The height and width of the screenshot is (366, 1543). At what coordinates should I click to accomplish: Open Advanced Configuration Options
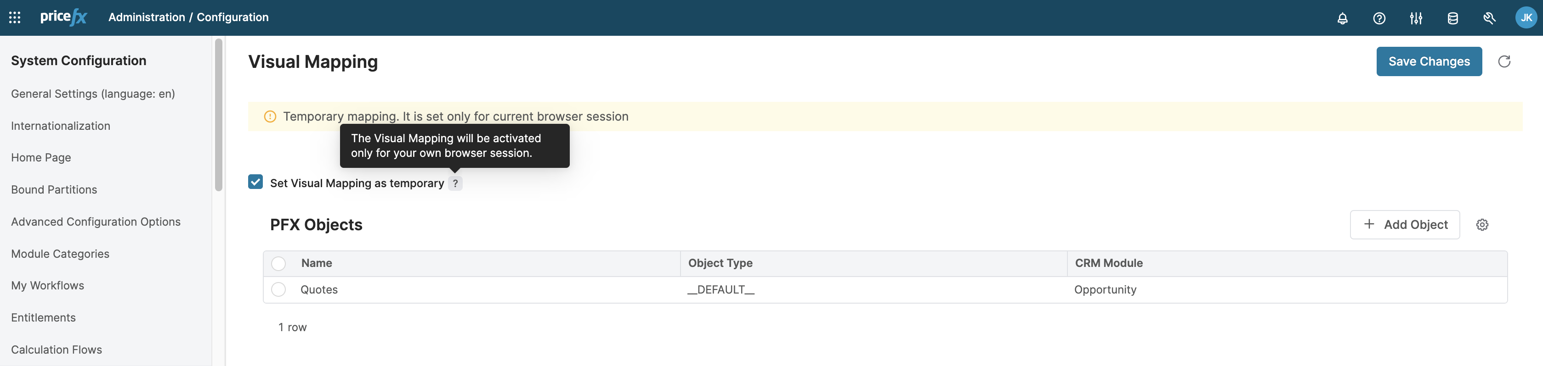pos(96,222)
